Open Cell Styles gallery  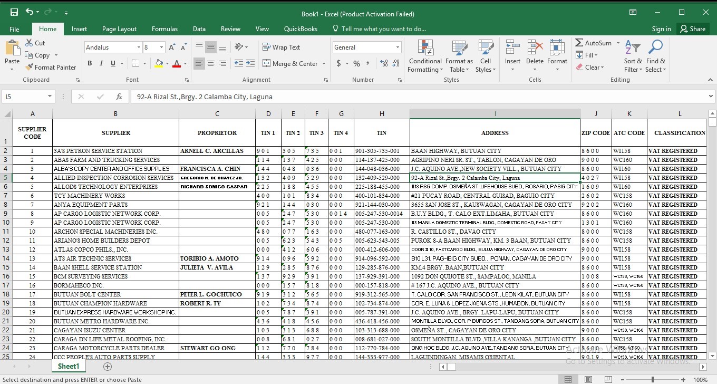tap(485, 56)
